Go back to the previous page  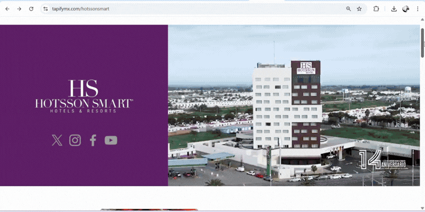coord(7,9)
